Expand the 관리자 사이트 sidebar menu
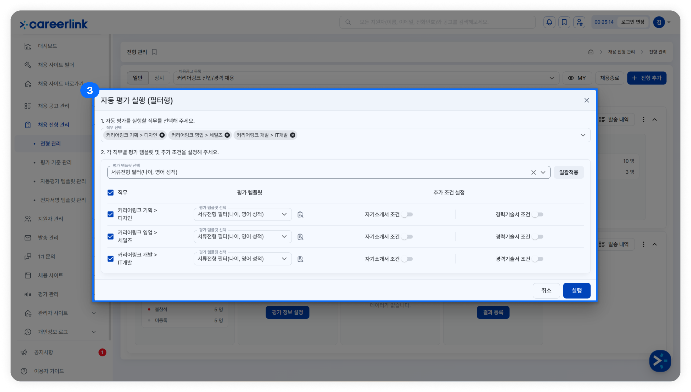 pos(94,313)
